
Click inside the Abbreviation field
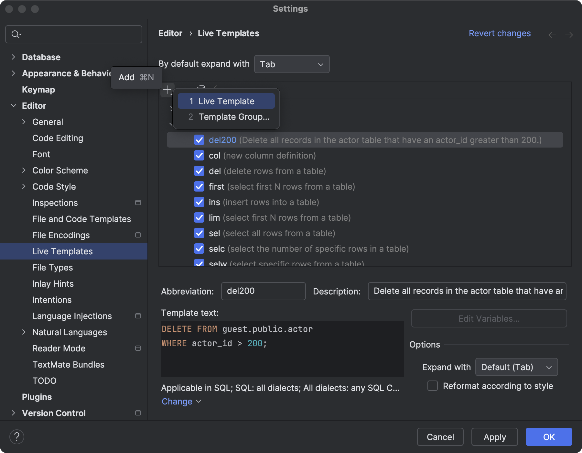[263, 291]
